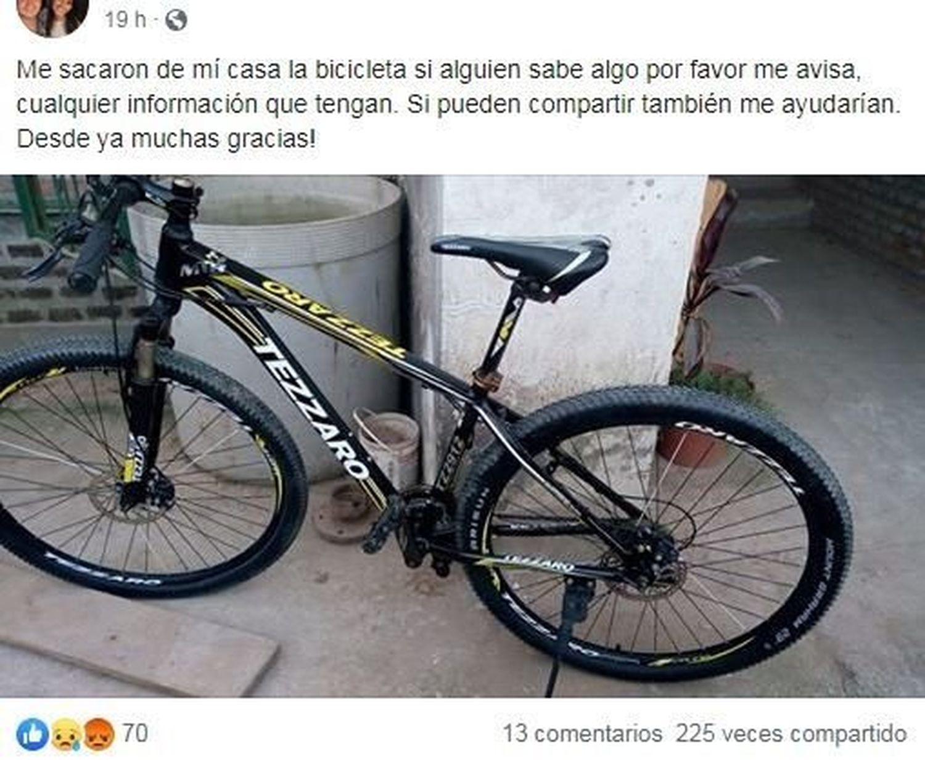Open the 13 comentarios link

click(582, 734)
